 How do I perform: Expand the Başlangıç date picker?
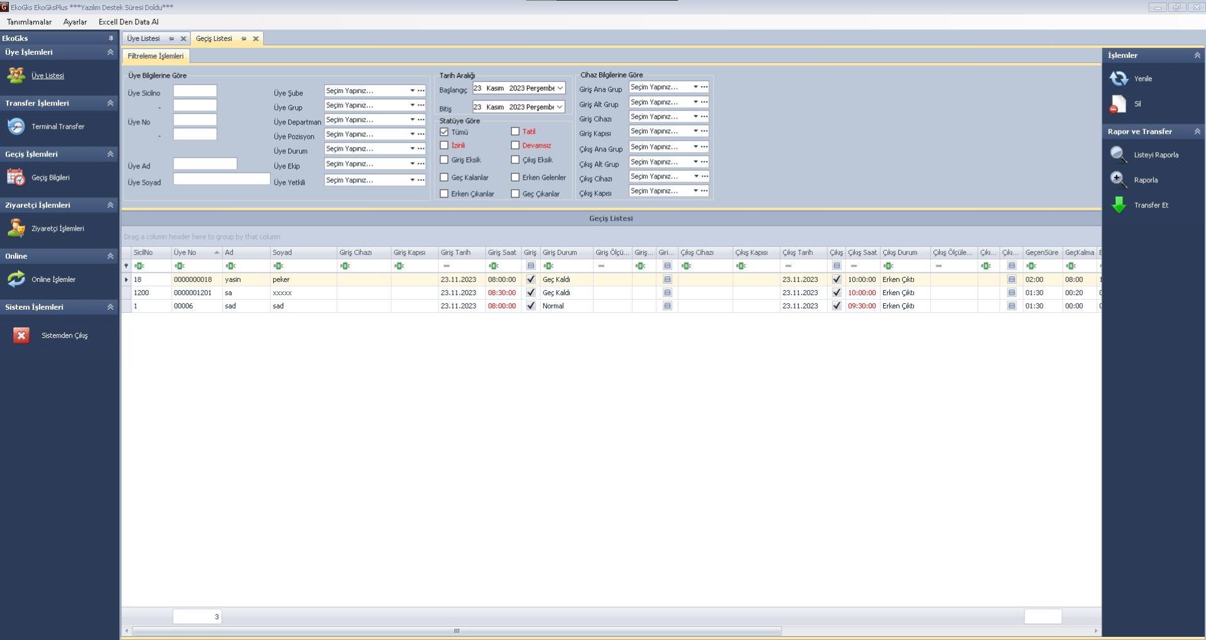pyautogui.click(x=560, y=89)
